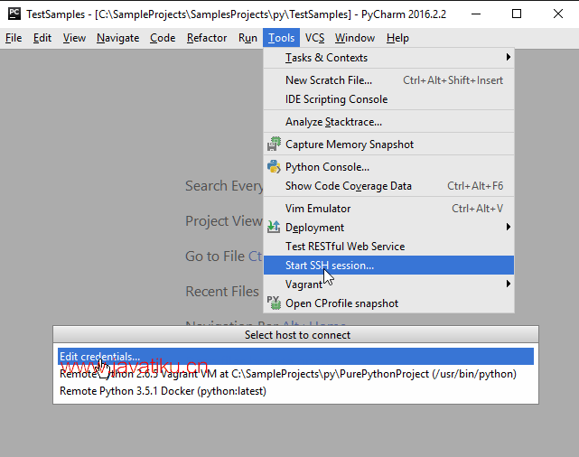Click the Python Console snake icon
579x457 pixels.
(x=274, y=167)
